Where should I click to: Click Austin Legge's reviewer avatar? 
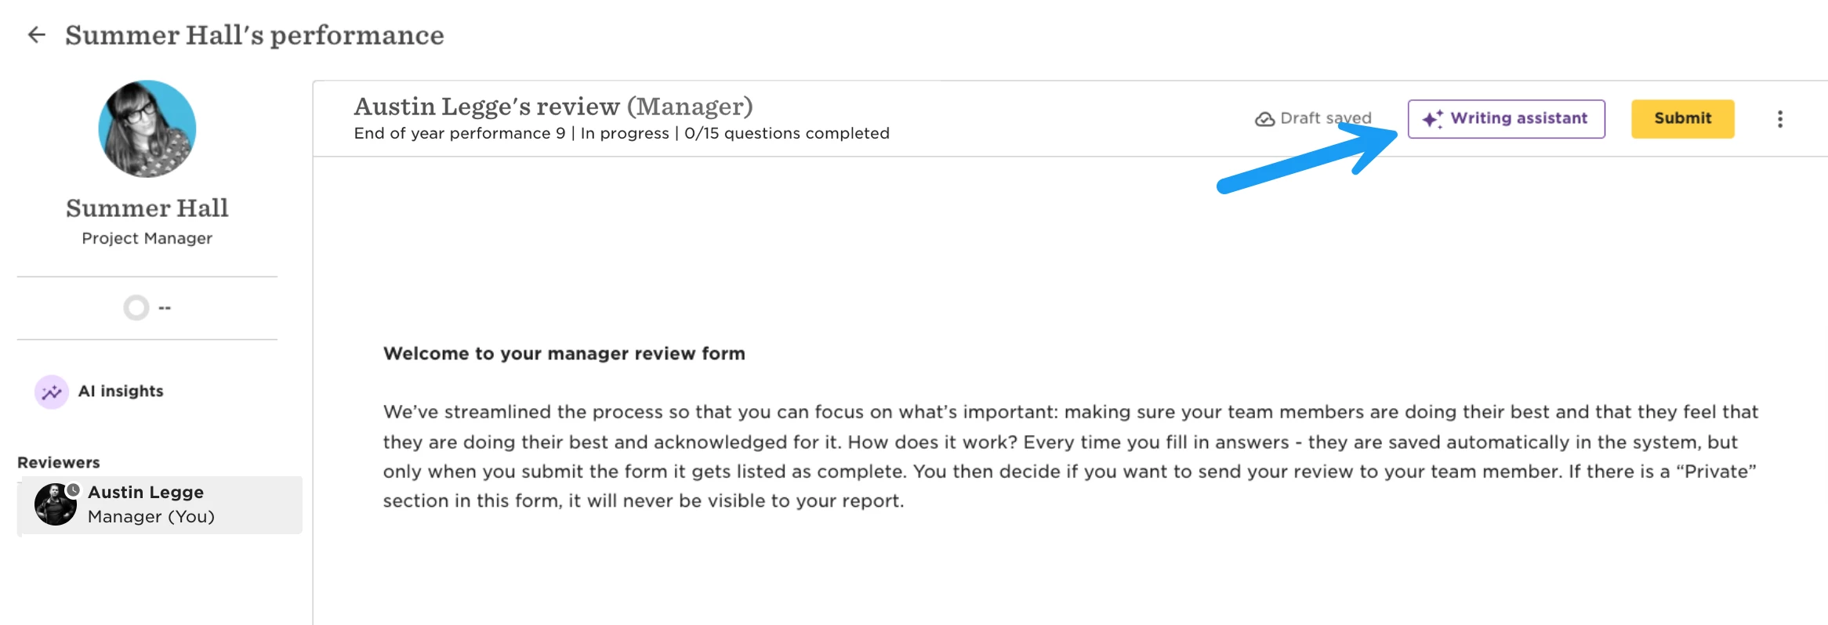click(56, 504)
